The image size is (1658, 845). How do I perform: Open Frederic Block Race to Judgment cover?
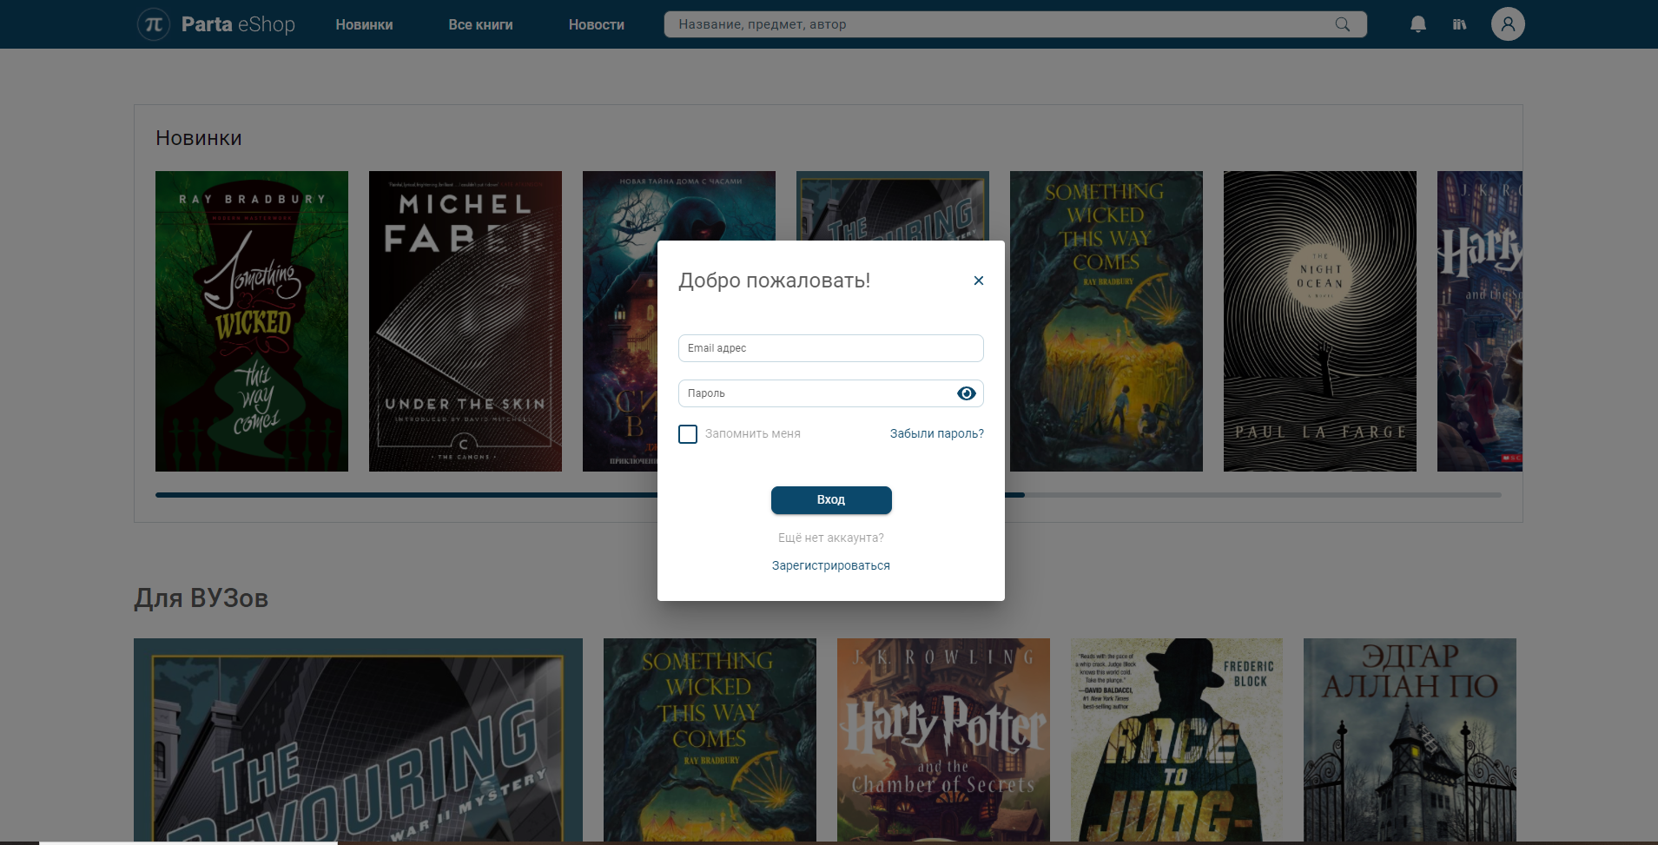[1177, 740]
